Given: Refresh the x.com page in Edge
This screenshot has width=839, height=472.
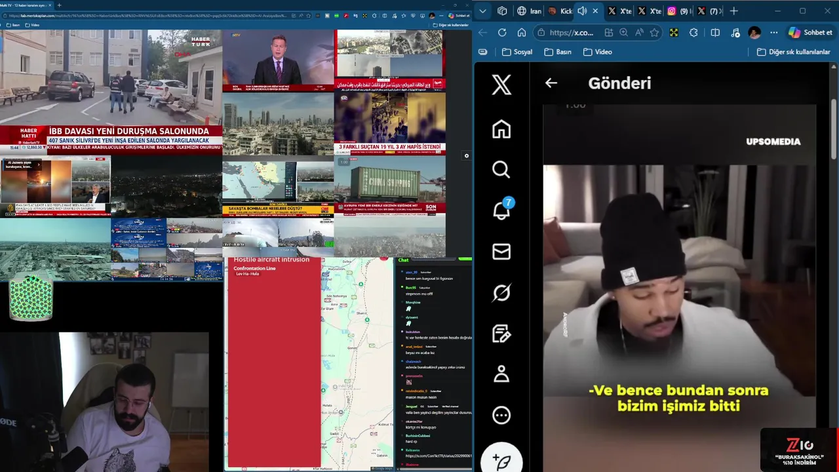Looking at the screenshot, I should click(x=502, y=32).
